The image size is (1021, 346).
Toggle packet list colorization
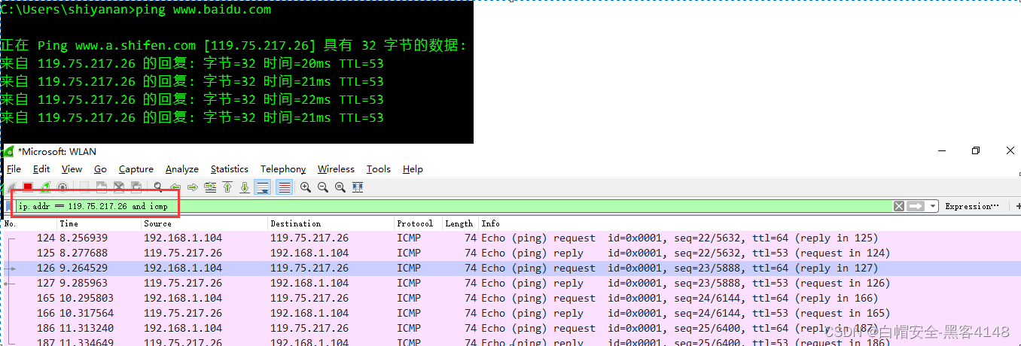[285, 187]
